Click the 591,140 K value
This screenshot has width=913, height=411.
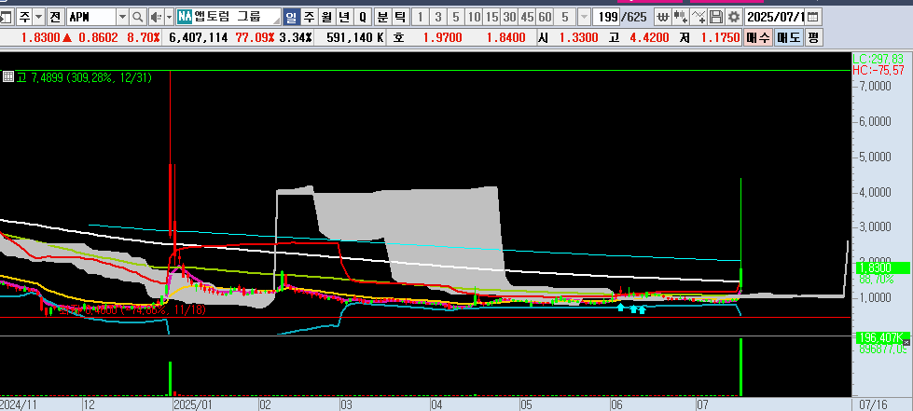pyautogui.click(x=355, y=38)
